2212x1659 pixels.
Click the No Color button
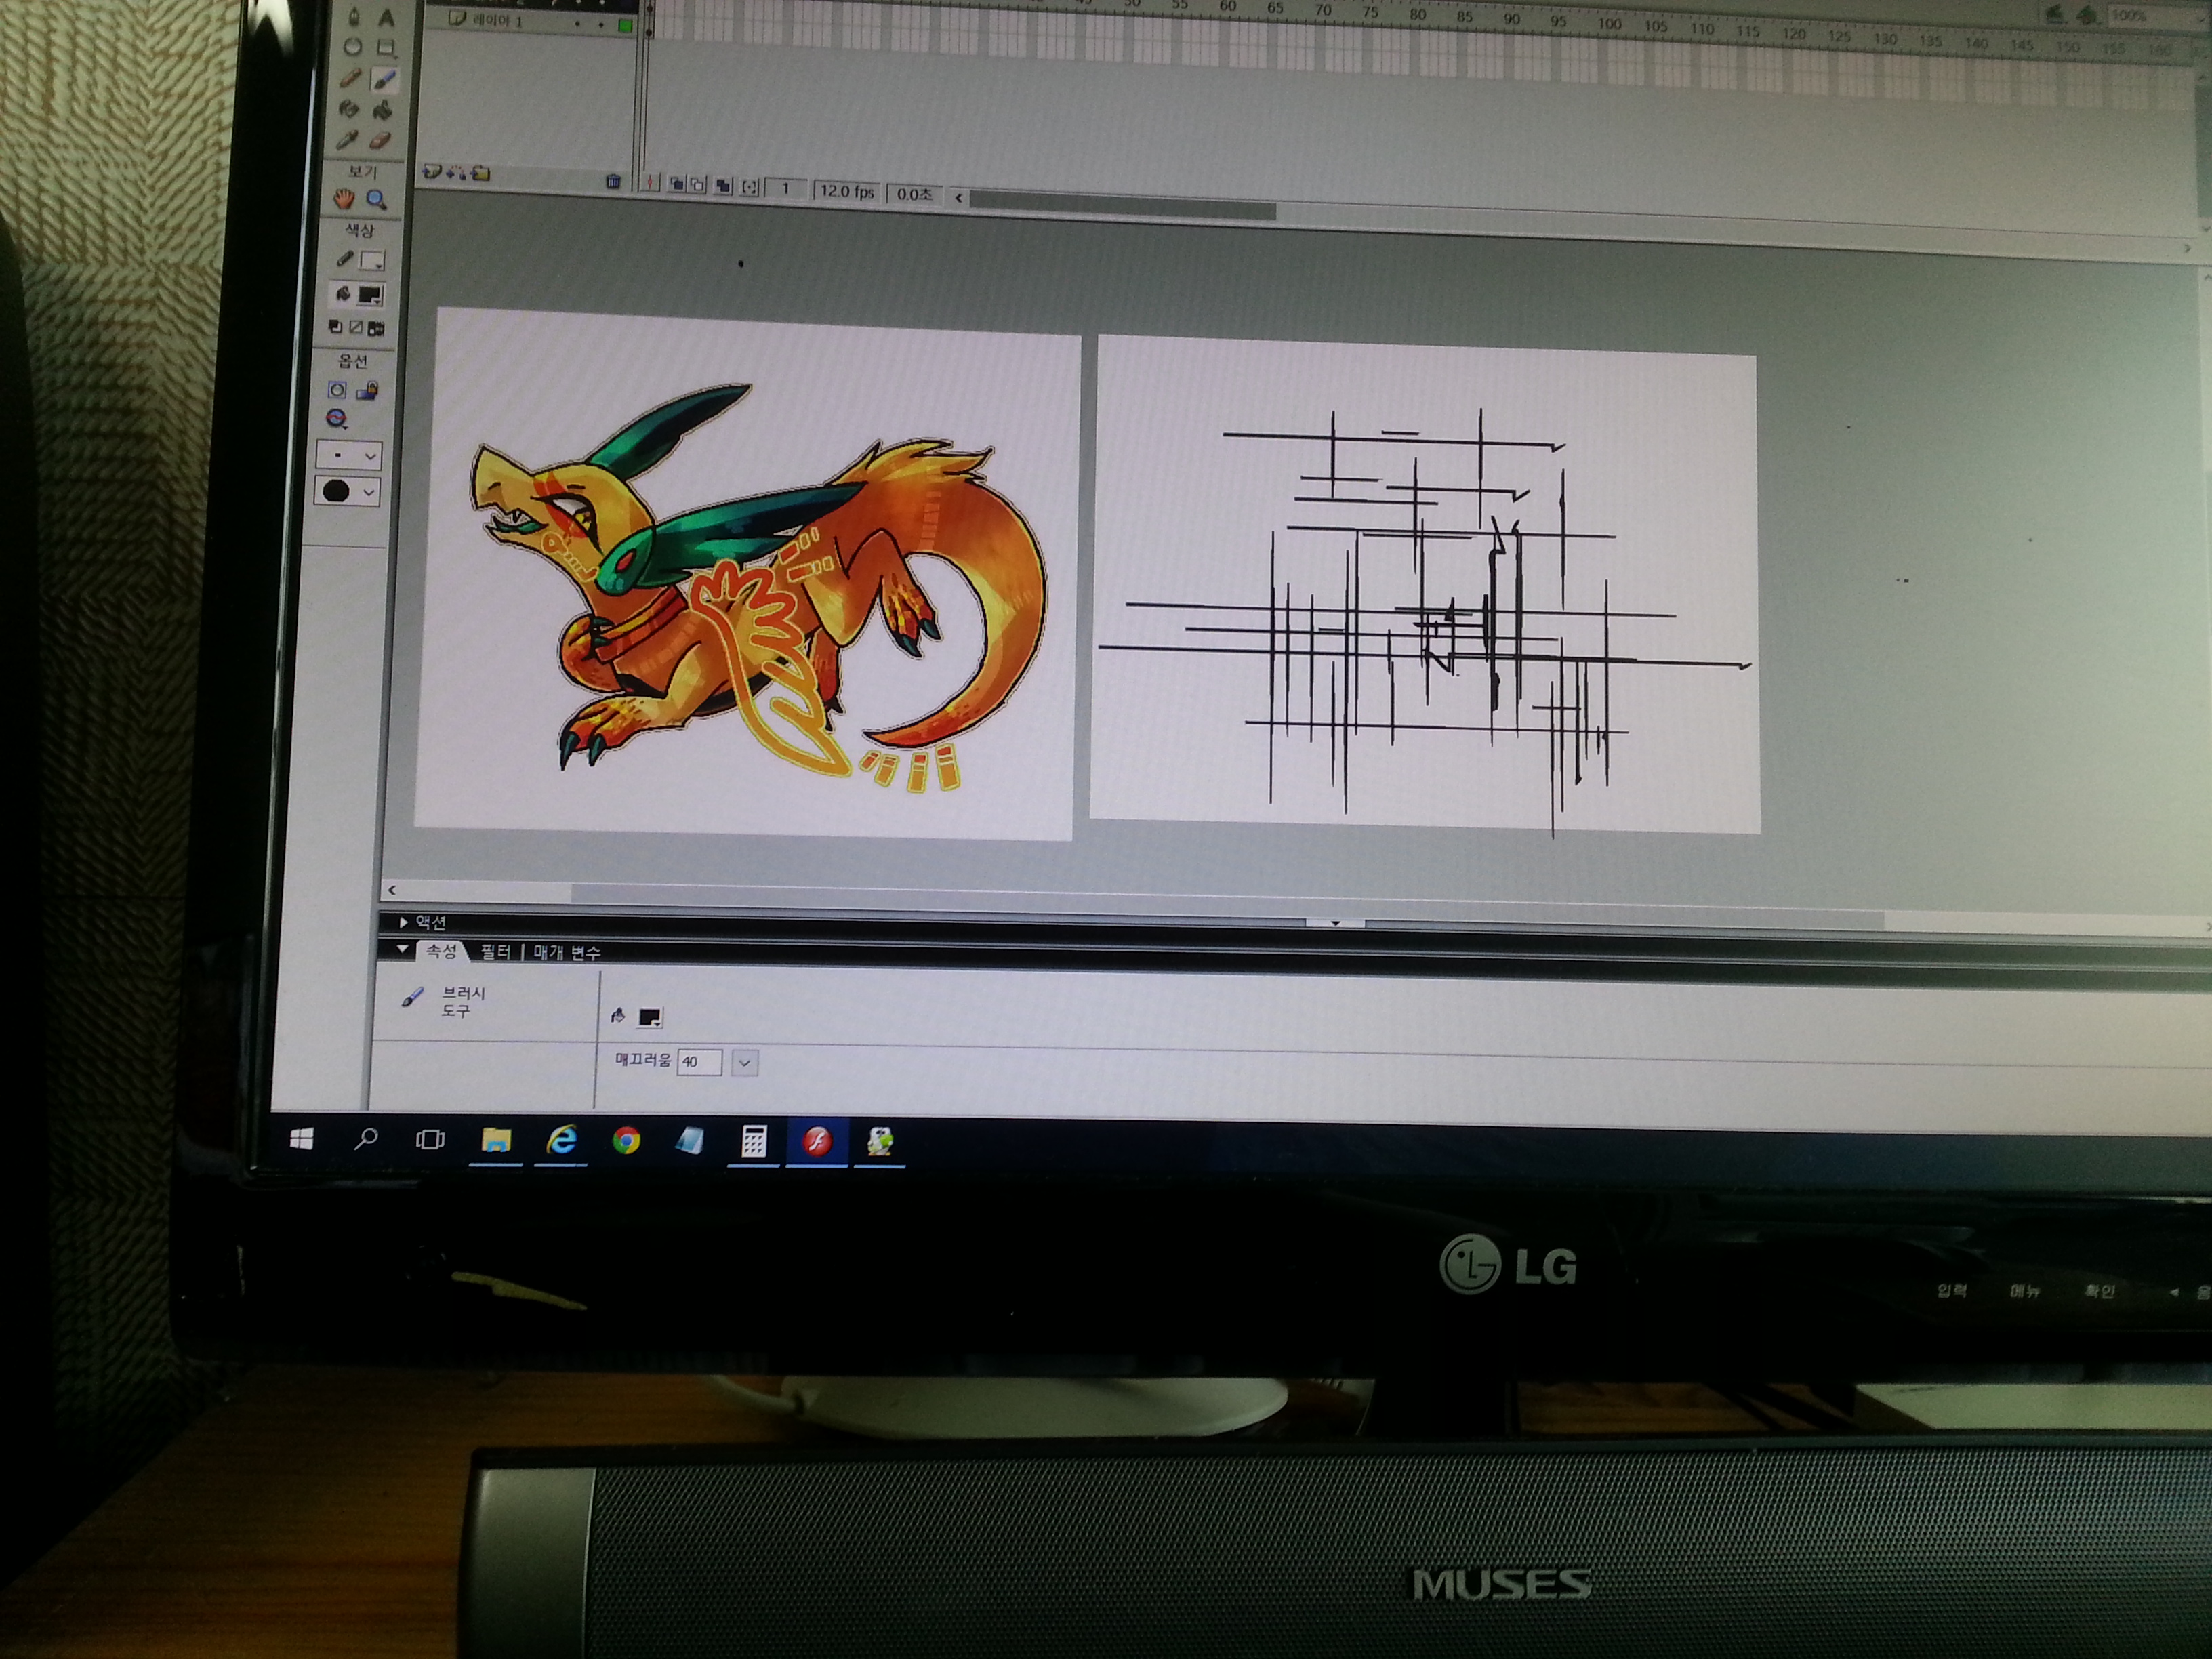click(355, 327)
